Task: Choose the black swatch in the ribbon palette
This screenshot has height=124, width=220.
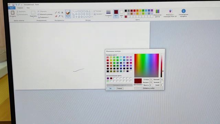Action: coord(126,11)
